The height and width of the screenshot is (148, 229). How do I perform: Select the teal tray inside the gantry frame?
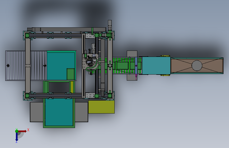click(x=61, y=66)
